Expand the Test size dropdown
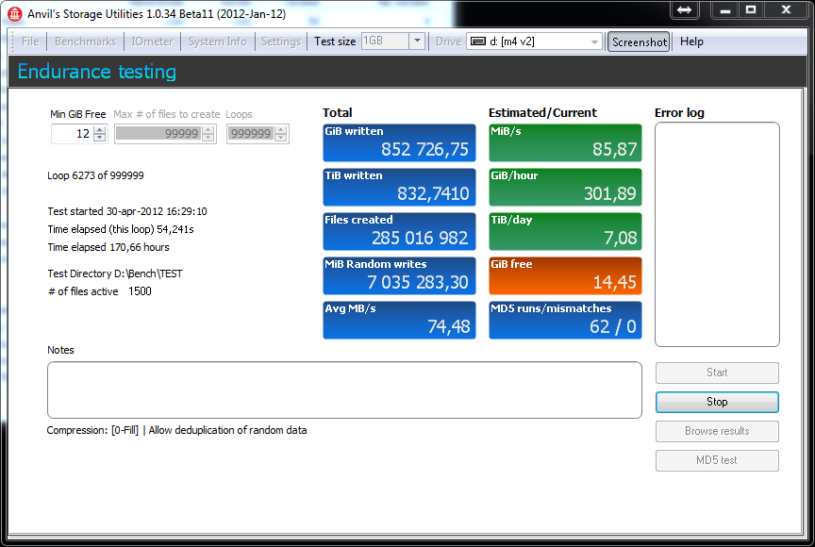Screen dimensions: 815x547 tap(417, 41)
